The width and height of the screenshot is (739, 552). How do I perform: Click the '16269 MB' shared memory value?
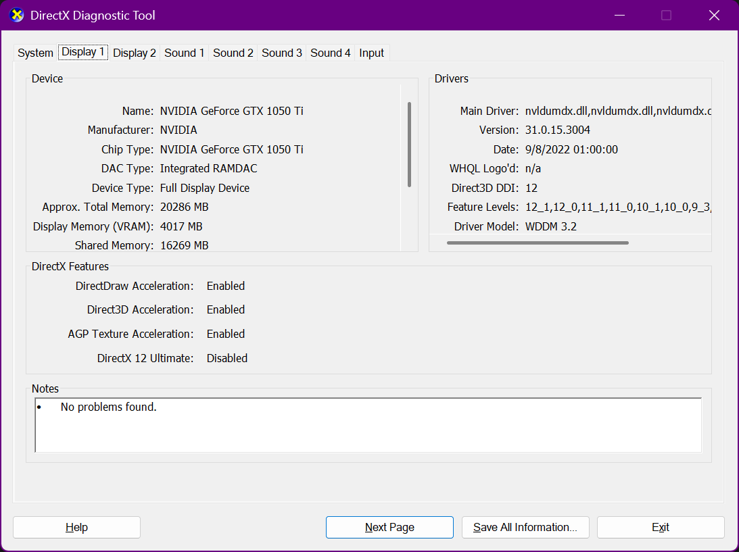185,245
